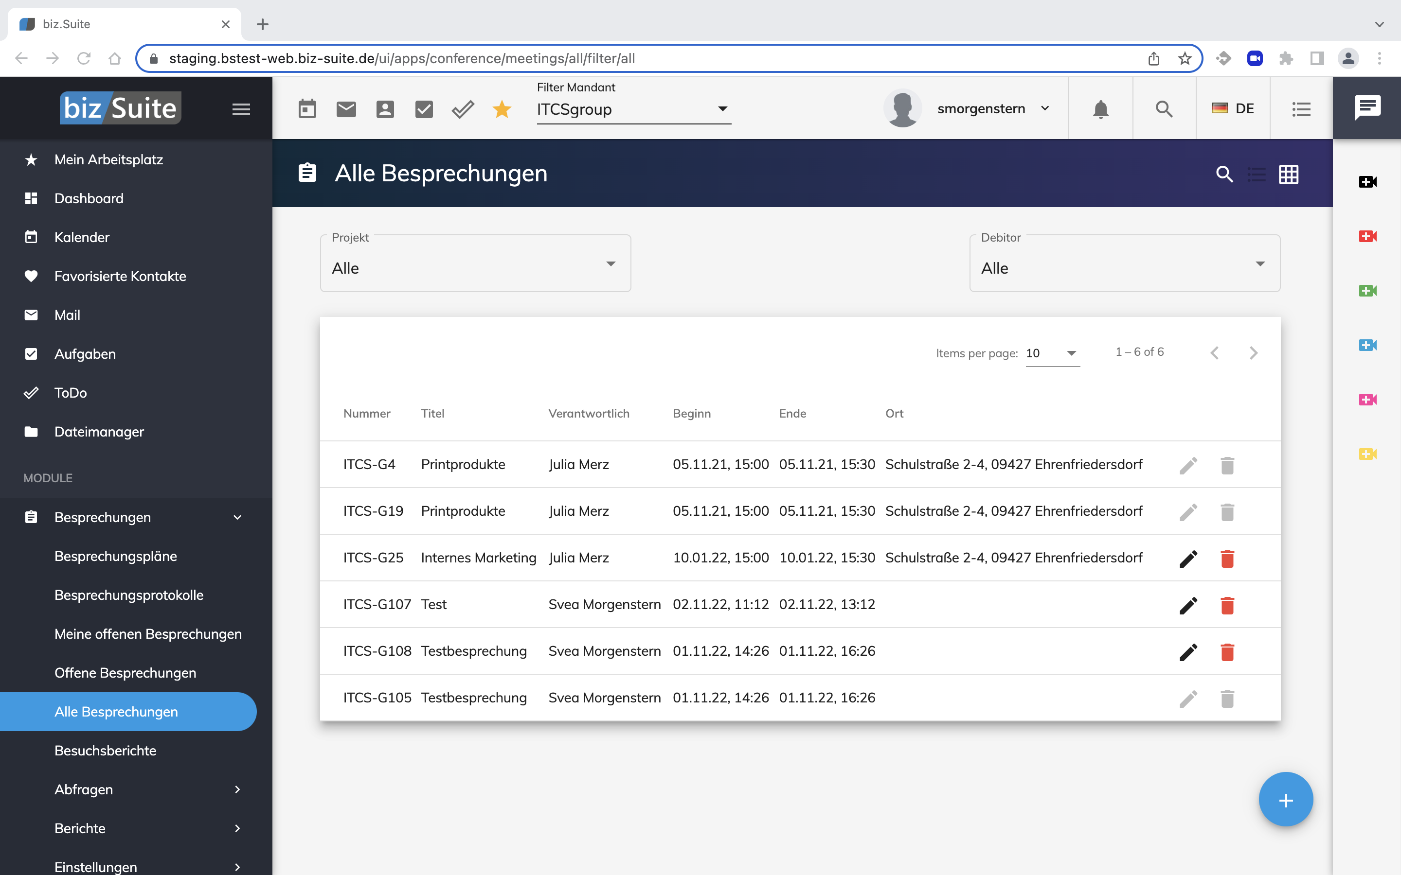The image size is (1401, 875).
Task: Open the Projekt filter dropdown
Action: tap(475, 263)
